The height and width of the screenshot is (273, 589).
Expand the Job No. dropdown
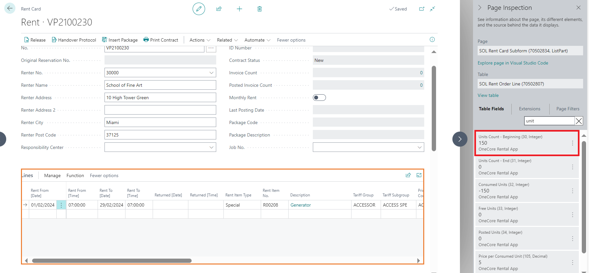point(419,147)
